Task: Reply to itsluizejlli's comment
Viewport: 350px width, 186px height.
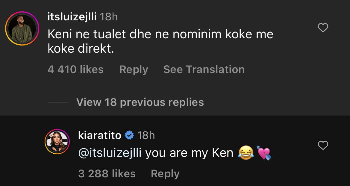Action: click(x=134, y=69)
